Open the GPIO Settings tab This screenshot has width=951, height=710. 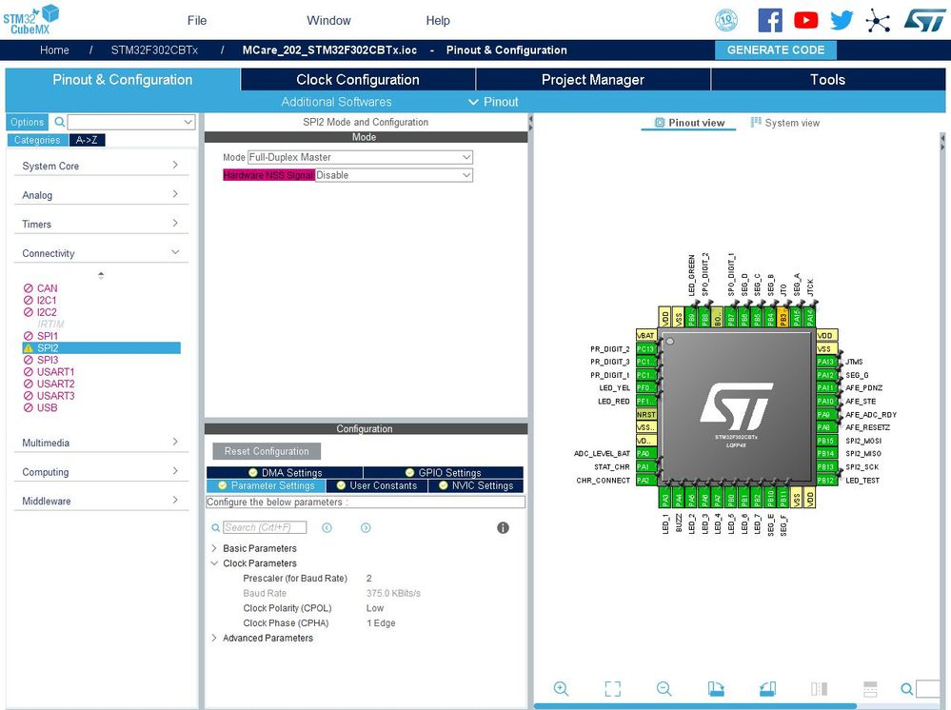[x=444, y=472]
